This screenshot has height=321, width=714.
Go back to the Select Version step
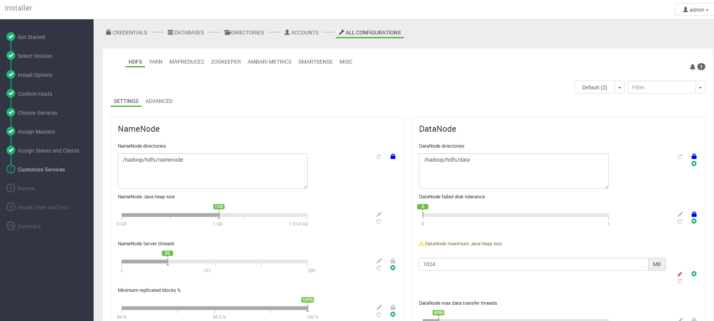point(35,56)
